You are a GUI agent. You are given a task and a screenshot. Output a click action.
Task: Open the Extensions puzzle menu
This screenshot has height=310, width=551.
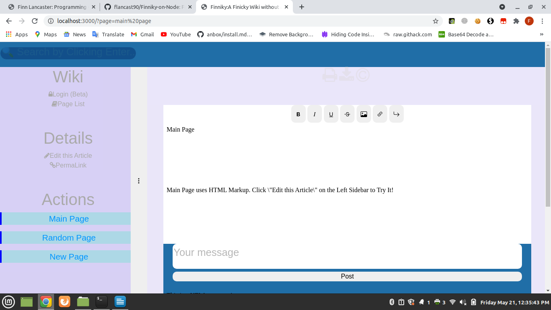pyautogui.click(x=516, y=21)
